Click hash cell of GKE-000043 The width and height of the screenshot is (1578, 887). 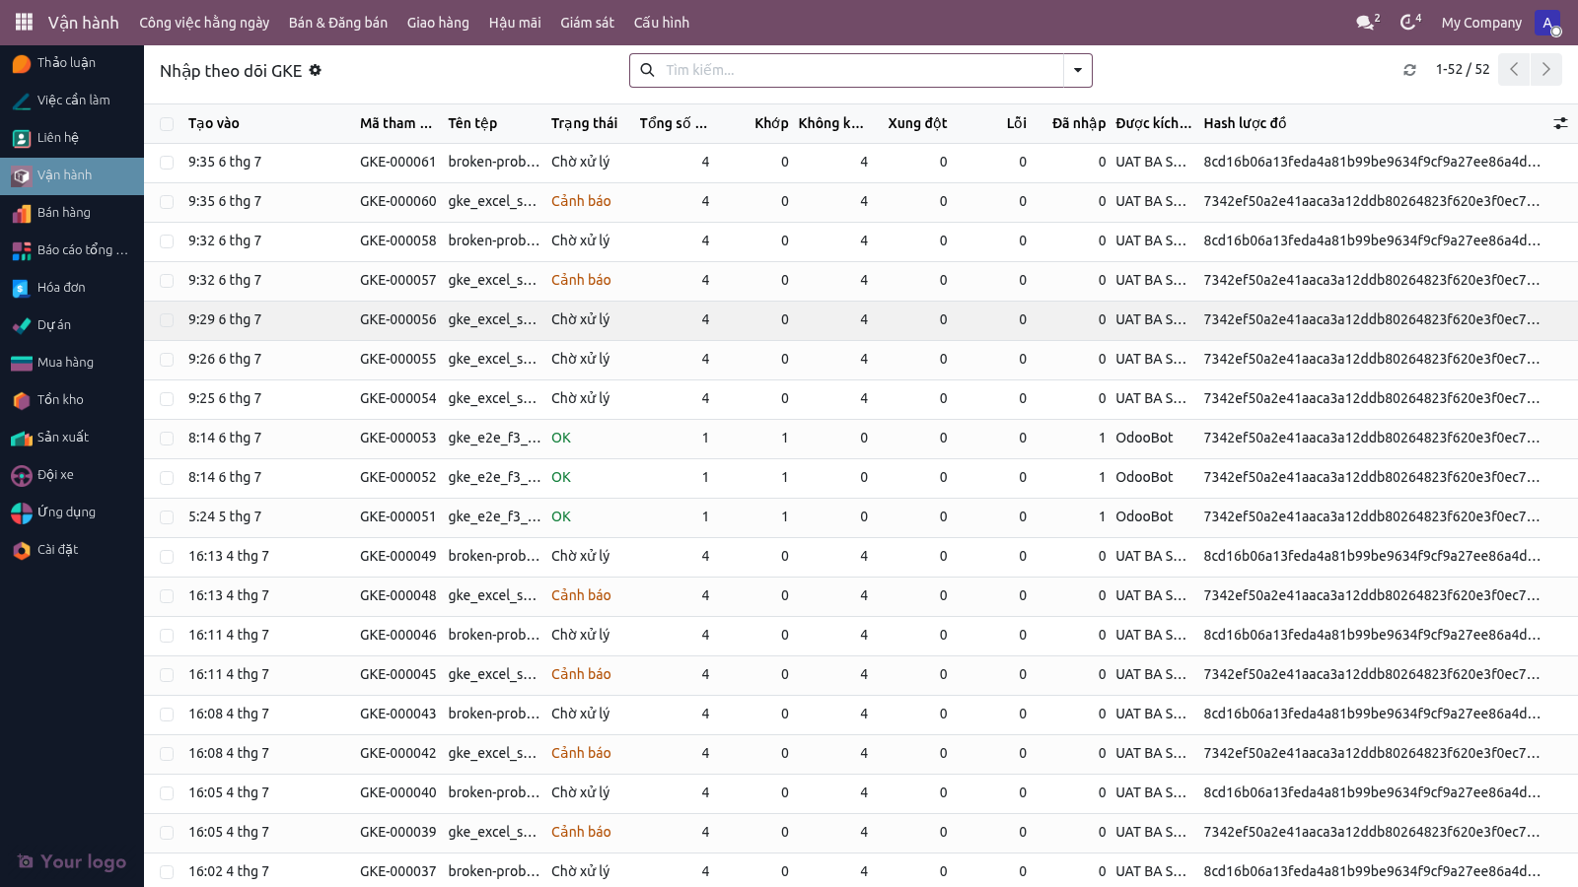pyautogui.click(x=1371, y=714)
